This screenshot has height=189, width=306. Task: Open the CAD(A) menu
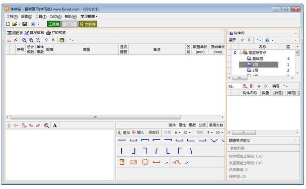point(55,17)
